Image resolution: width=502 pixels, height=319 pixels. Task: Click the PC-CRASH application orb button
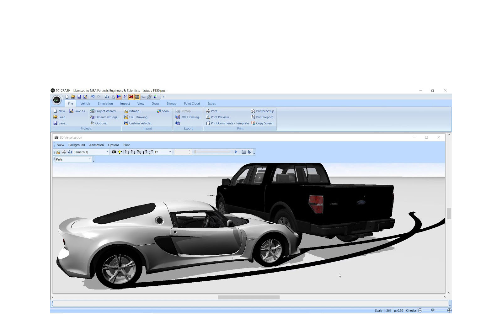57,100
